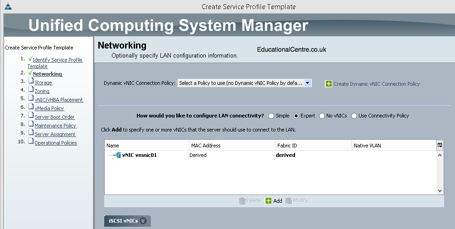455x229 pixels.
Task: Click the vNIC table scroll down arrow
Action: coord(440,191)
